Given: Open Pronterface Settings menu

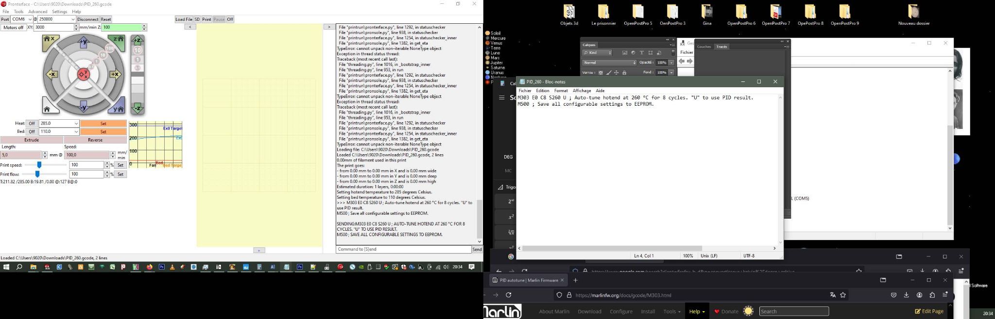Looking at the screenshot, I should [x=60, y=12].
